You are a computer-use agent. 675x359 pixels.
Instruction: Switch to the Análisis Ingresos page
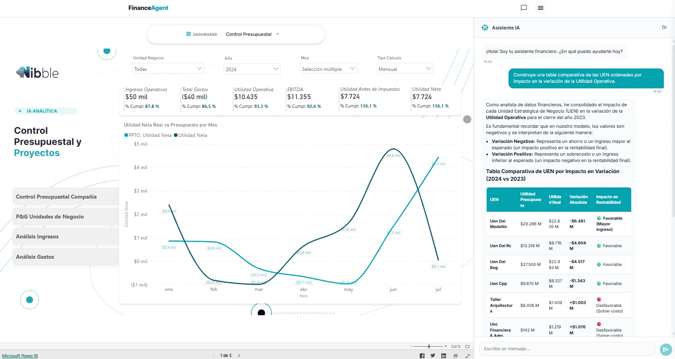pyautogui.click(x=66, y=236)
